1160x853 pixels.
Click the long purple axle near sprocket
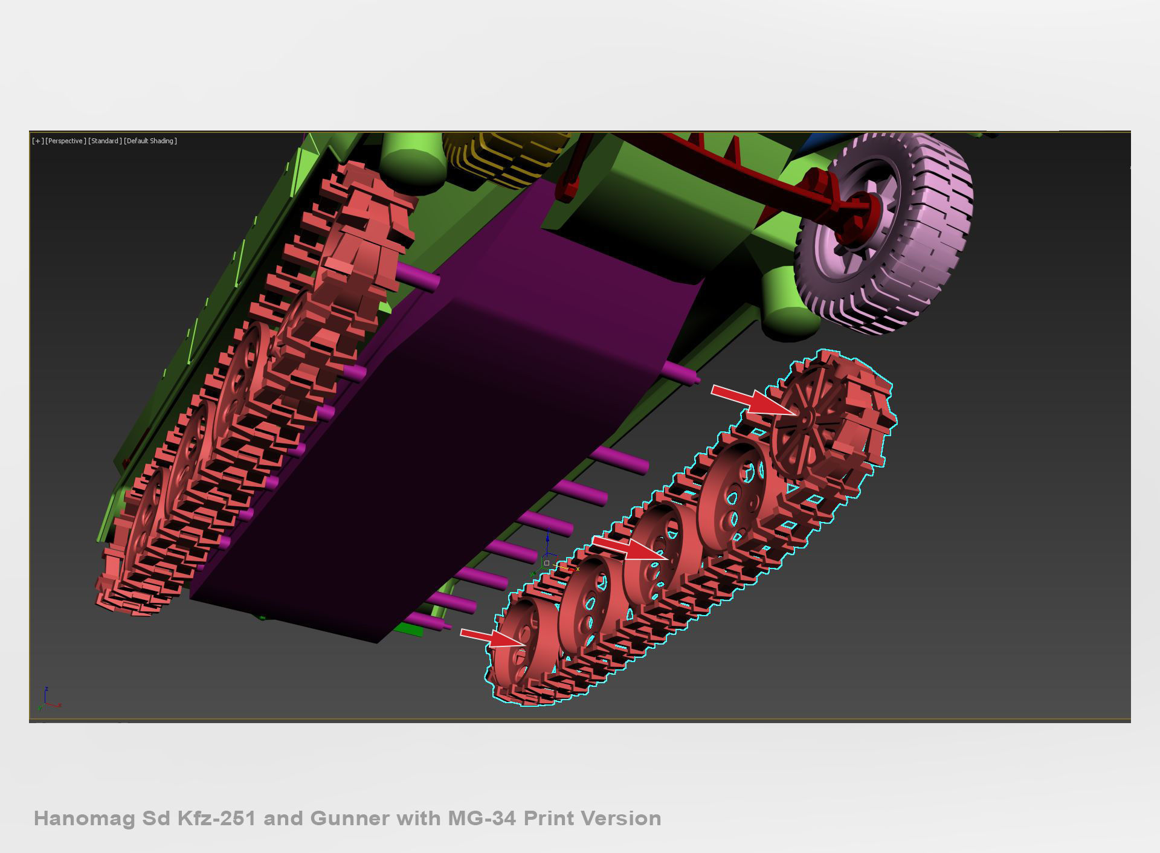click(680, 372)
